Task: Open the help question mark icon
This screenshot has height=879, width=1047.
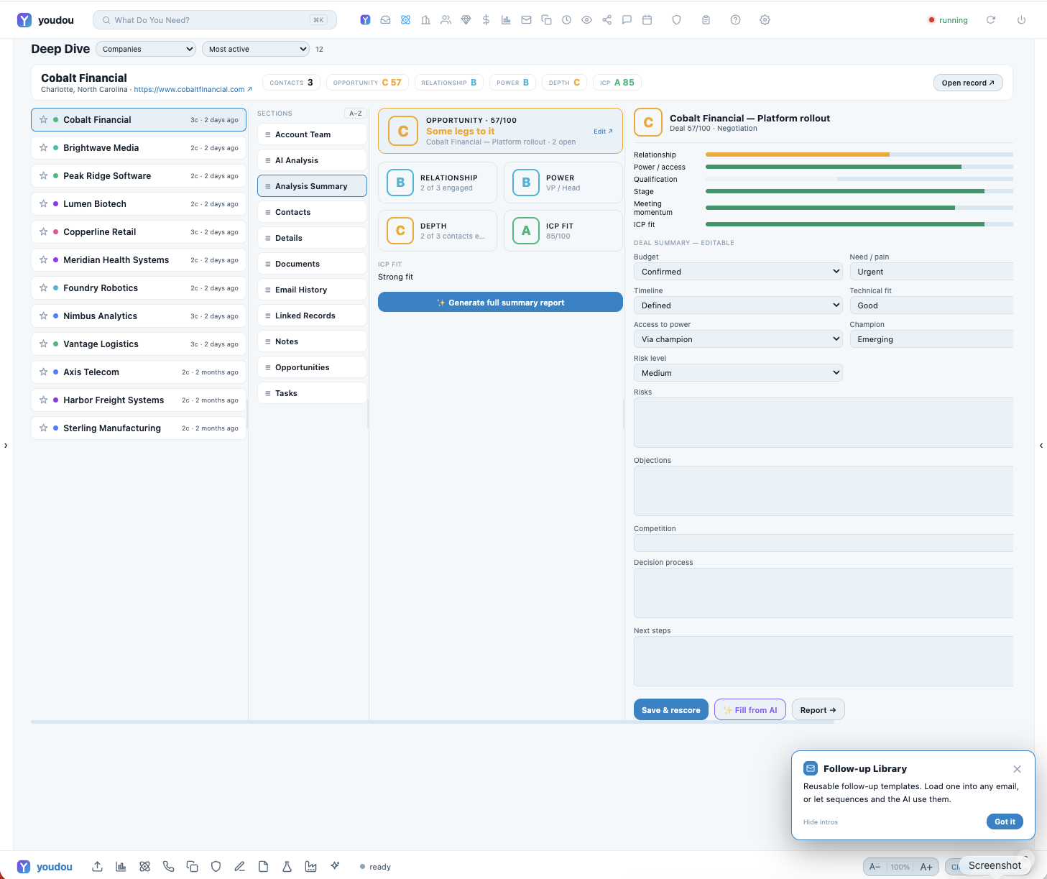Action: (x=736, y=20)
